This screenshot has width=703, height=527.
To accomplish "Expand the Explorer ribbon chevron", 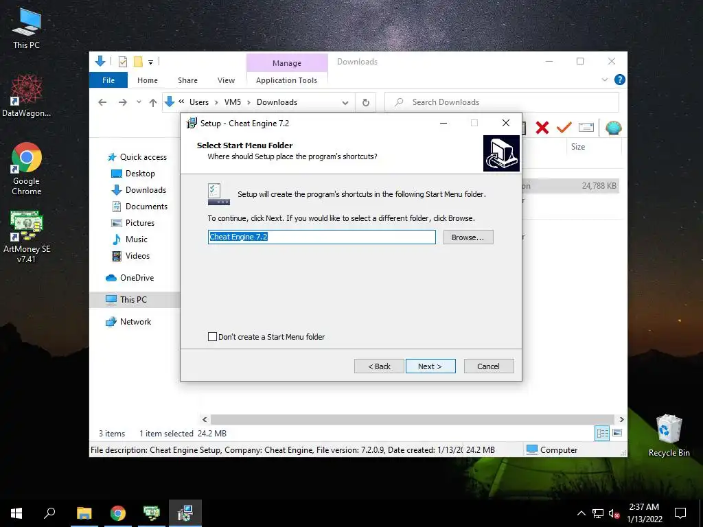I will (604, 80).
